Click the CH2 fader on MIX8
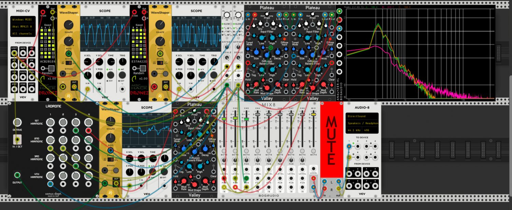The width and height of the screenshot is (512, 210). [x=235, y=118]
